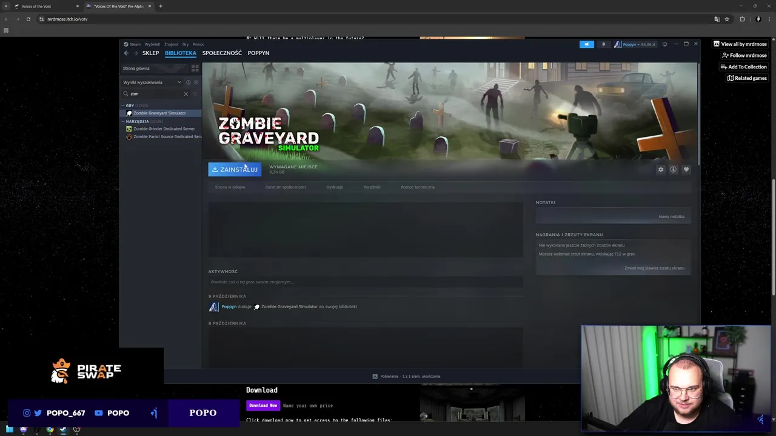Image resolution: width=776 pixels, height=436 pixels.
Task: Click the ready-to-play icon in the sidebar
Action: tap(196, 82)
